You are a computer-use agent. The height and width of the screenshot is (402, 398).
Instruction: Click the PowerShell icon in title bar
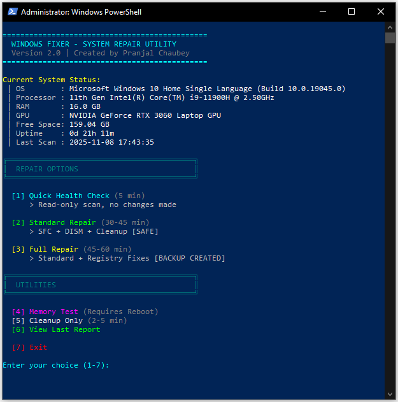click(x=13, y=12)
